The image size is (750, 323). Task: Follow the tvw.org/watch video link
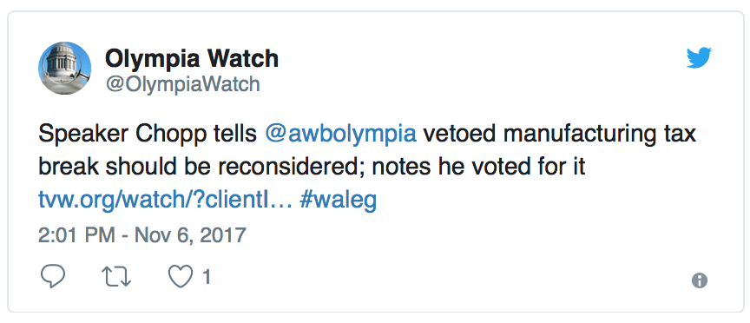(x=165, y=200)
